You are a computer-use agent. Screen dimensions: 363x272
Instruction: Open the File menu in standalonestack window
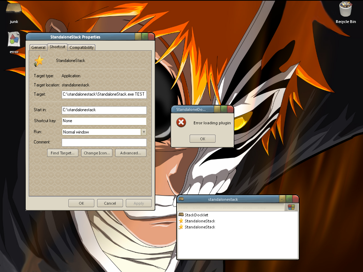184,207
